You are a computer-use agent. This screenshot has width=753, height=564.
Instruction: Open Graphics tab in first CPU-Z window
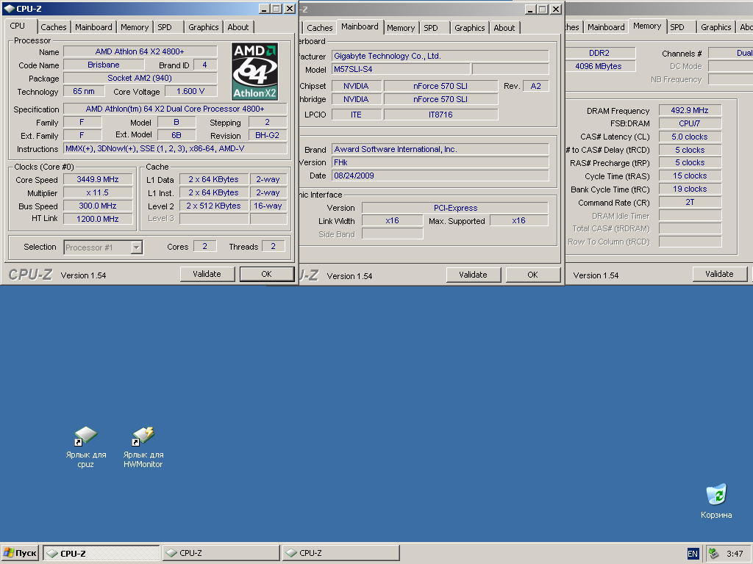tap(203, 27)
